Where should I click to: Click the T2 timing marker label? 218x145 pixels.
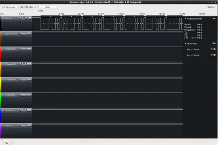pyautogui.click(x=186, y=35)
